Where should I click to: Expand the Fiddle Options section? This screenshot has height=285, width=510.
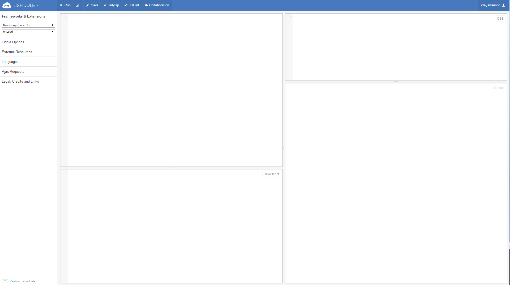pyautogui.click(x=29, y=42)
